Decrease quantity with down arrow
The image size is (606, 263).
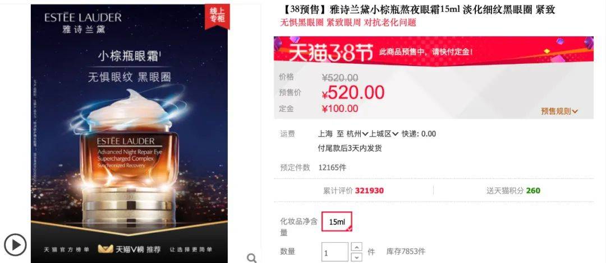[357, 257]
